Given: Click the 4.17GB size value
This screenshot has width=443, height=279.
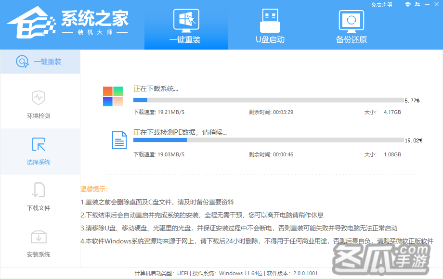Looking at the screenshot, I should click(392, 112).
